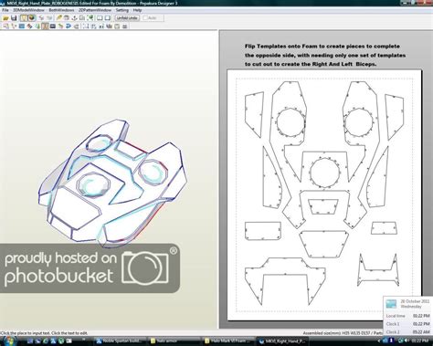Click the Windows Start orb
The image size is (433, 346).
click(8, 341)
